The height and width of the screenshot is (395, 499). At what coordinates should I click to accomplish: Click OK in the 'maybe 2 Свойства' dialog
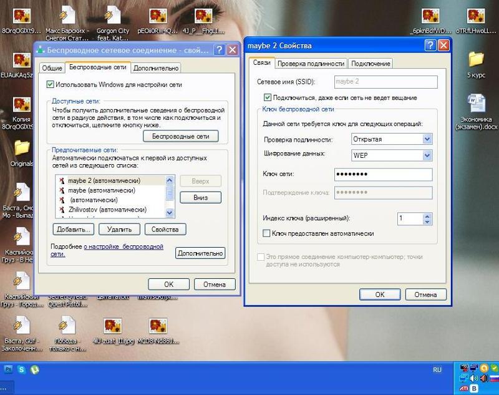point(380,295)
